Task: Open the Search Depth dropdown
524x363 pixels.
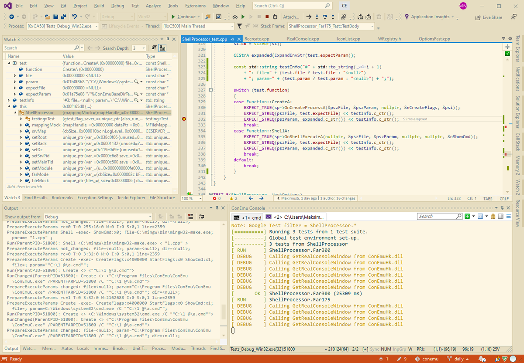Action: (x=139, y=48)
